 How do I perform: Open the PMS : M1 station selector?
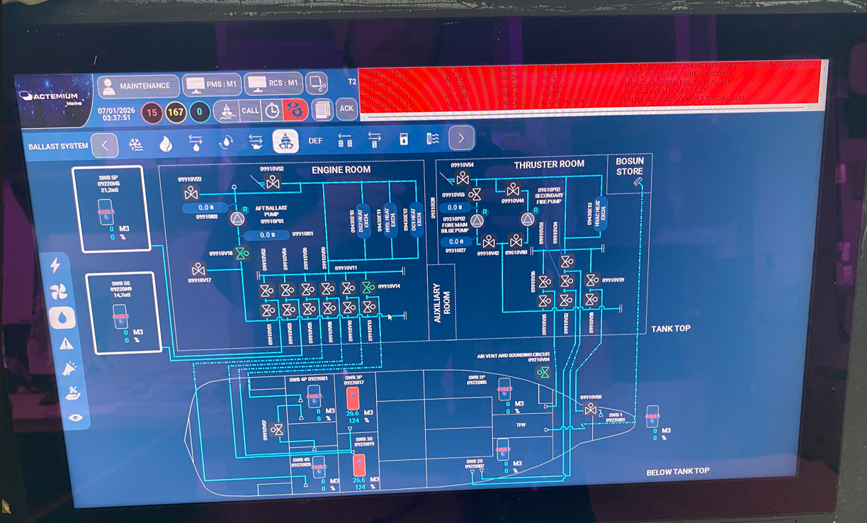pos(212,85)
